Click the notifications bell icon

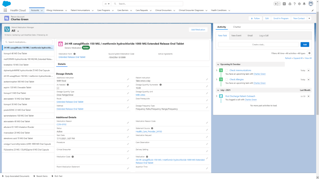[x=304, y=4]
